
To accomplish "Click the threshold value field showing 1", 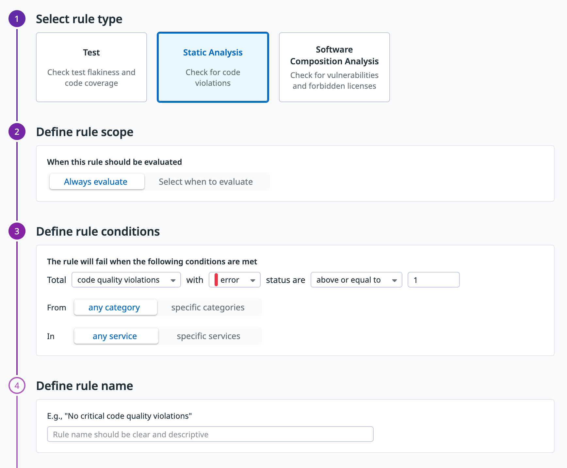I will [433, 280].
